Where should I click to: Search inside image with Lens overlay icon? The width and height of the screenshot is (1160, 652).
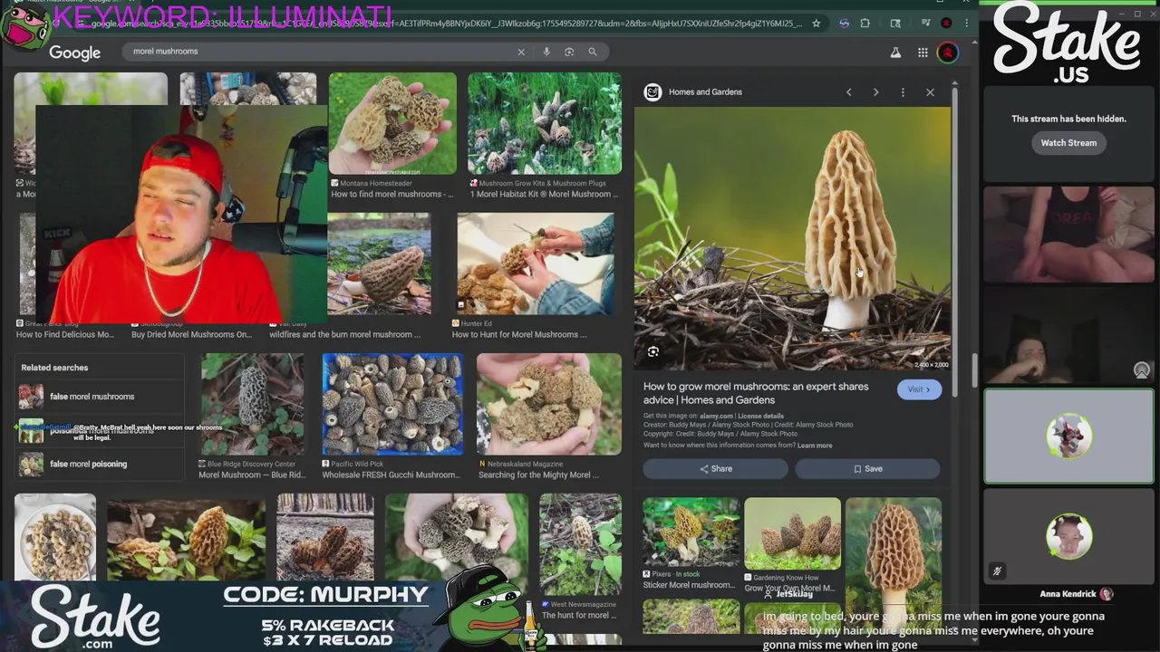point(653,352)
